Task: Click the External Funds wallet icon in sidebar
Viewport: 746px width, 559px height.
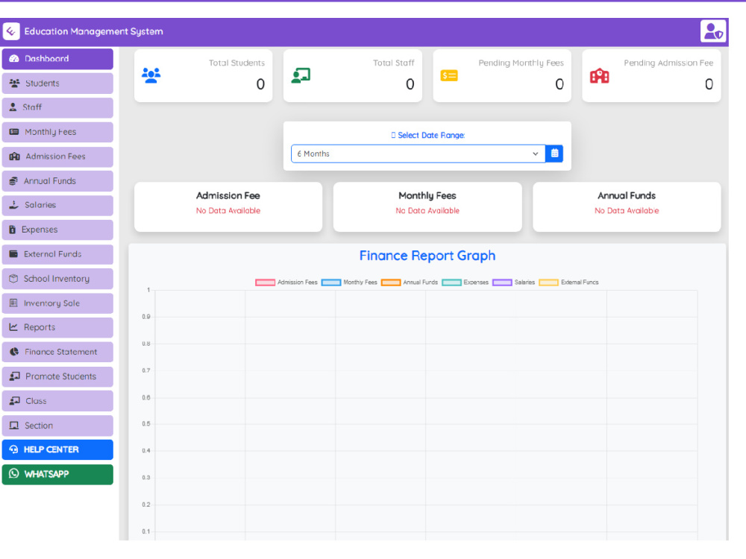Action: [x=13, y=254]
